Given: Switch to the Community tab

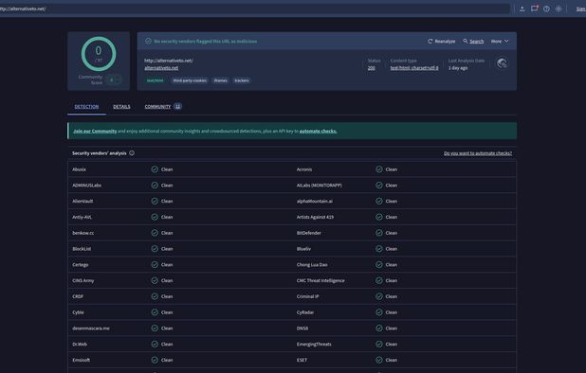Looking at the screenshot, I should point(163,107).
